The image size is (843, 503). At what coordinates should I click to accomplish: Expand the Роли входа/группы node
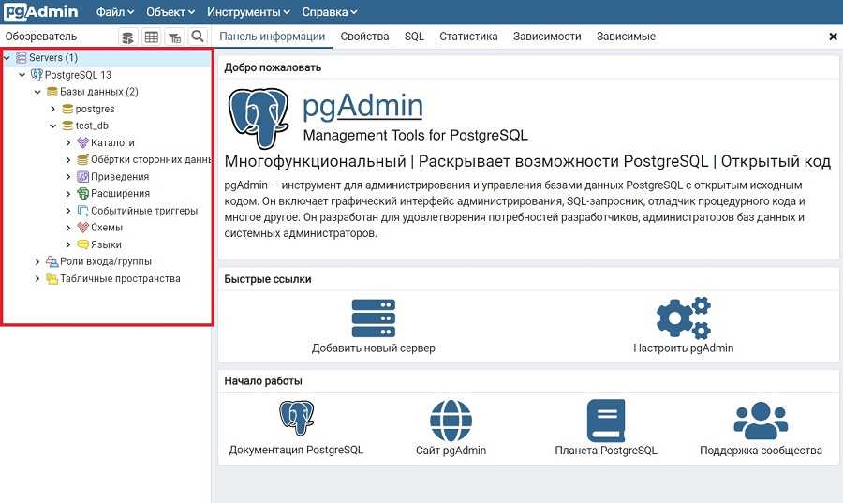[37, 261]
